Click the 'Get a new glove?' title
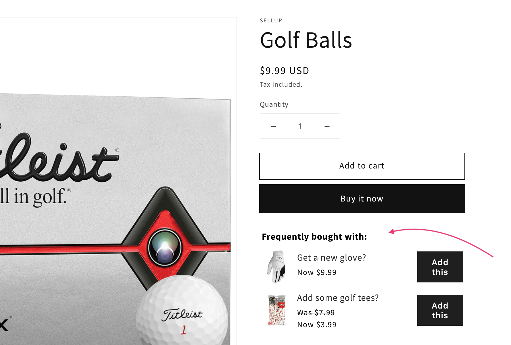The image size is (511, 345). tap(331, 258)
